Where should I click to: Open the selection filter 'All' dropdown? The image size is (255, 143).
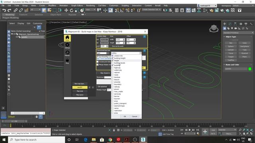[35, 10]
